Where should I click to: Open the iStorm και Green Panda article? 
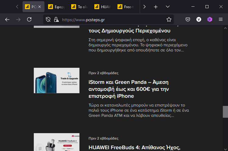coord(128,89)
